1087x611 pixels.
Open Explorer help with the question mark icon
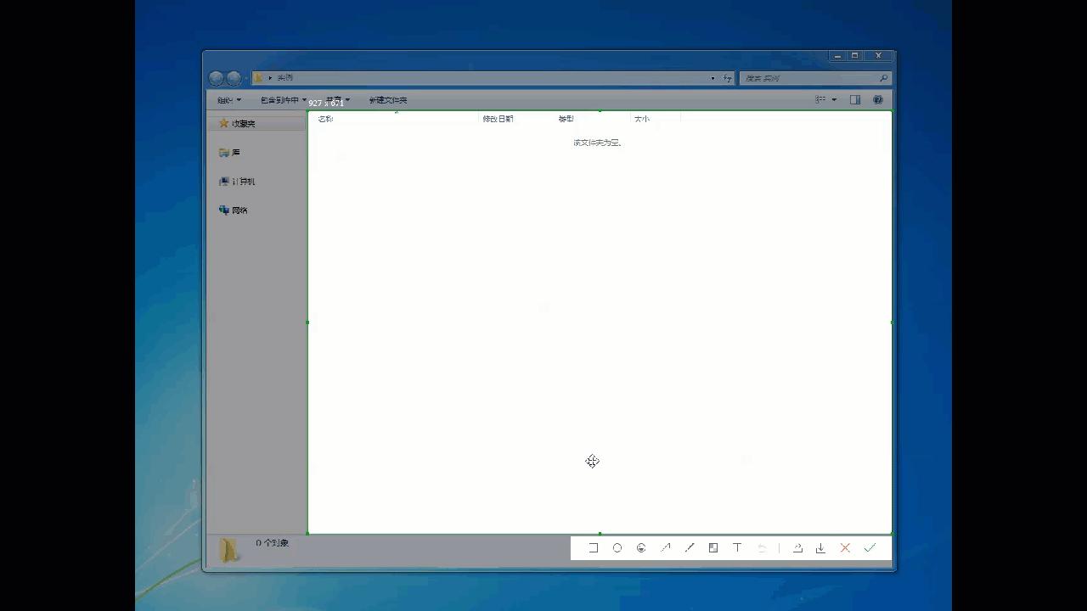click(x=878, y=100)
